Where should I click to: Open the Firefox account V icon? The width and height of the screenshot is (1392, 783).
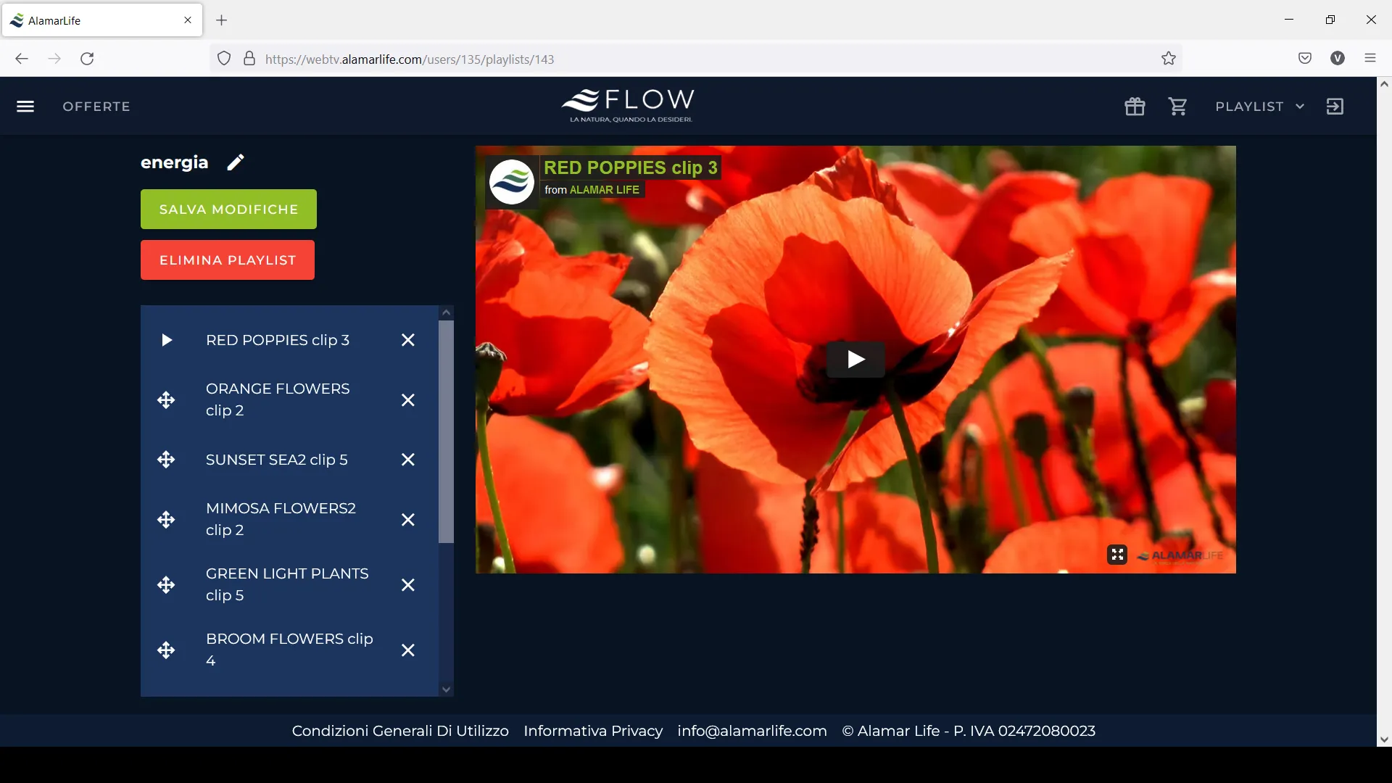[1338, 59]
